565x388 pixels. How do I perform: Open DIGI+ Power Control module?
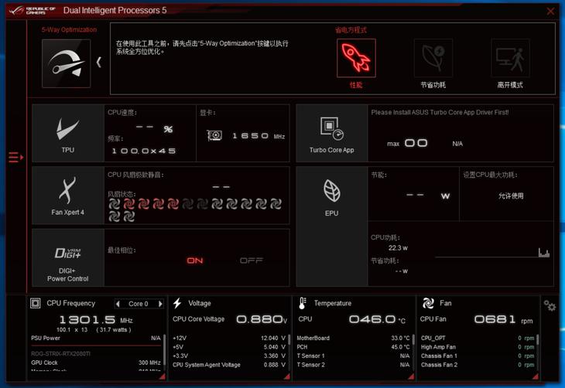point(67,258)
